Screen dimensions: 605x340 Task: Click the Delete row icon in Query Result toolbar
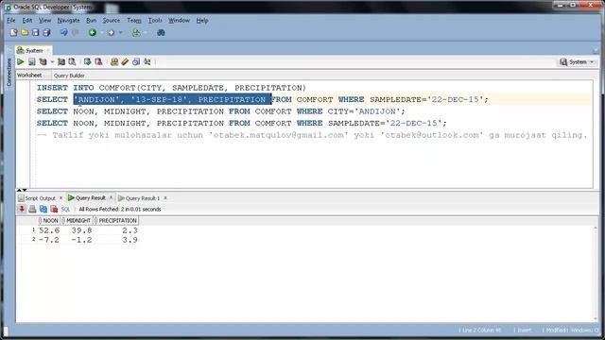pos(54,209)
